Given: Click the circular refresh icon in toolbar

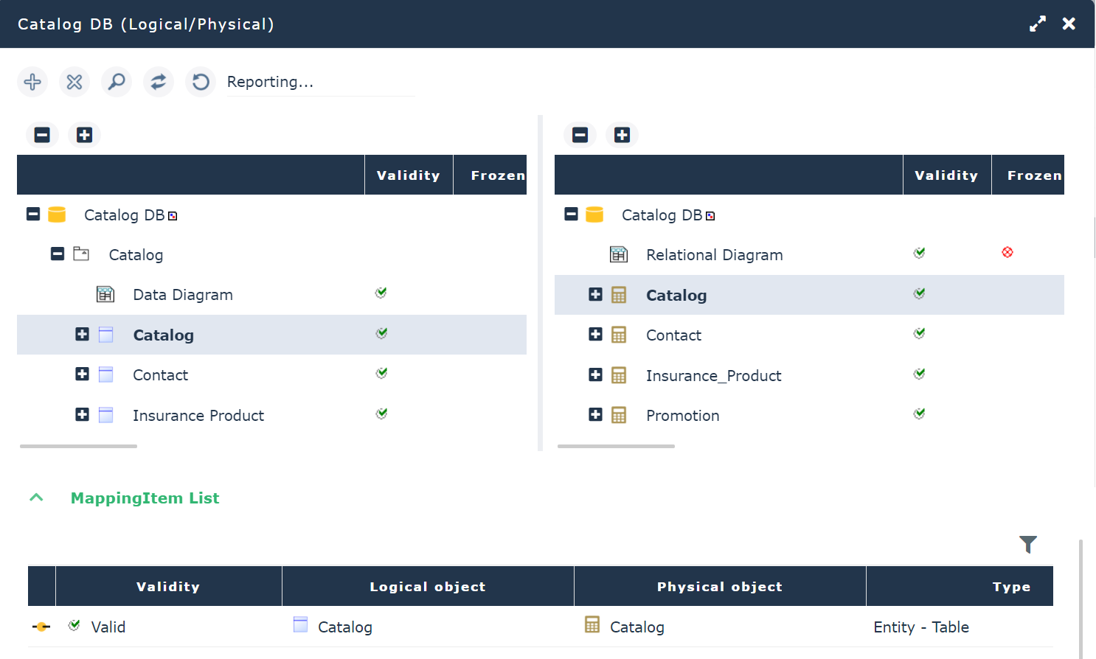Looking at the screenshot, I should (x=201, y=82).
